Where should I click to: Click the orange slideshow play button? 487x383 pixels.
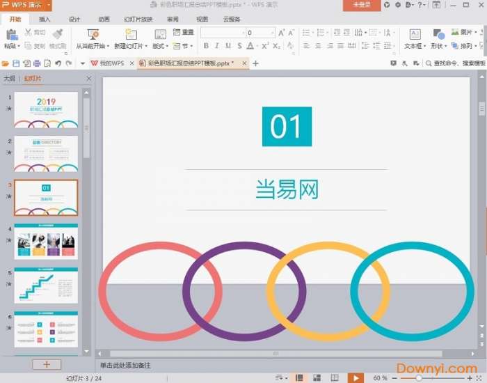click(x=356, y=377)
